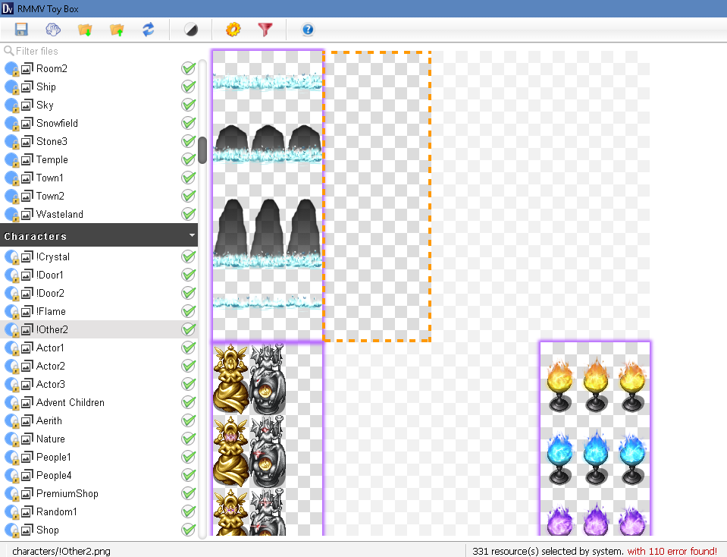Click the red funnel filter icon
Image resolution: width=727 pixels, height=557 pixels.
(265, 30)
